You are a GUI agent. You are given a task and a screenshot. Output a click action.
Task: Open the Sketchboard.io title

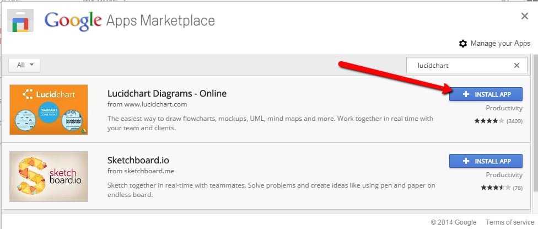(138, 161)
